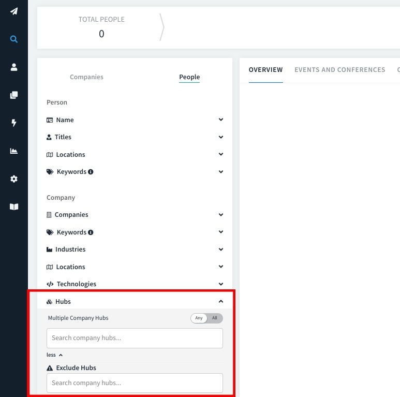Switch to the People tab
This screenshot has height=397, width=400.
189,77
